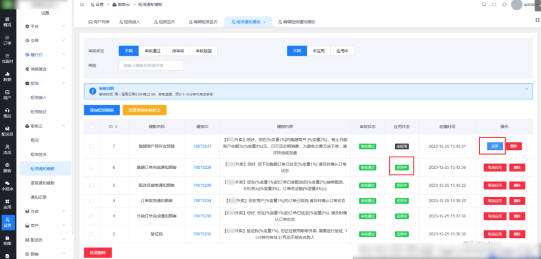Open 订单 in dark sidebar
541x259 pixels.
pos(7,40)
